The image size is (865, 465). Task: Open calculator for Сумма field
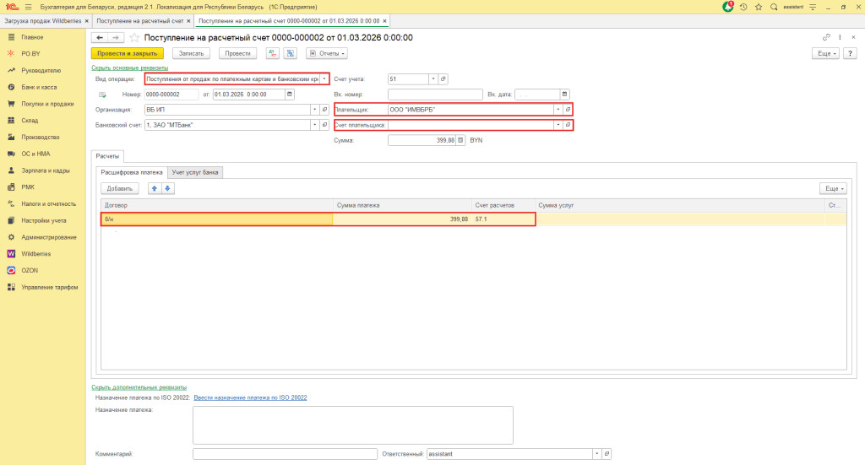(x=460, y=140)
